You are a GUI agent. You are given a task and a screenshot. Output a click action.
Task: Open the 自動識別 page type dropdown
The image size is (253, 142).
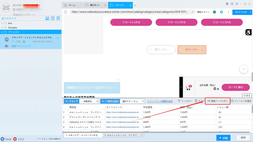tap(89, 101)
